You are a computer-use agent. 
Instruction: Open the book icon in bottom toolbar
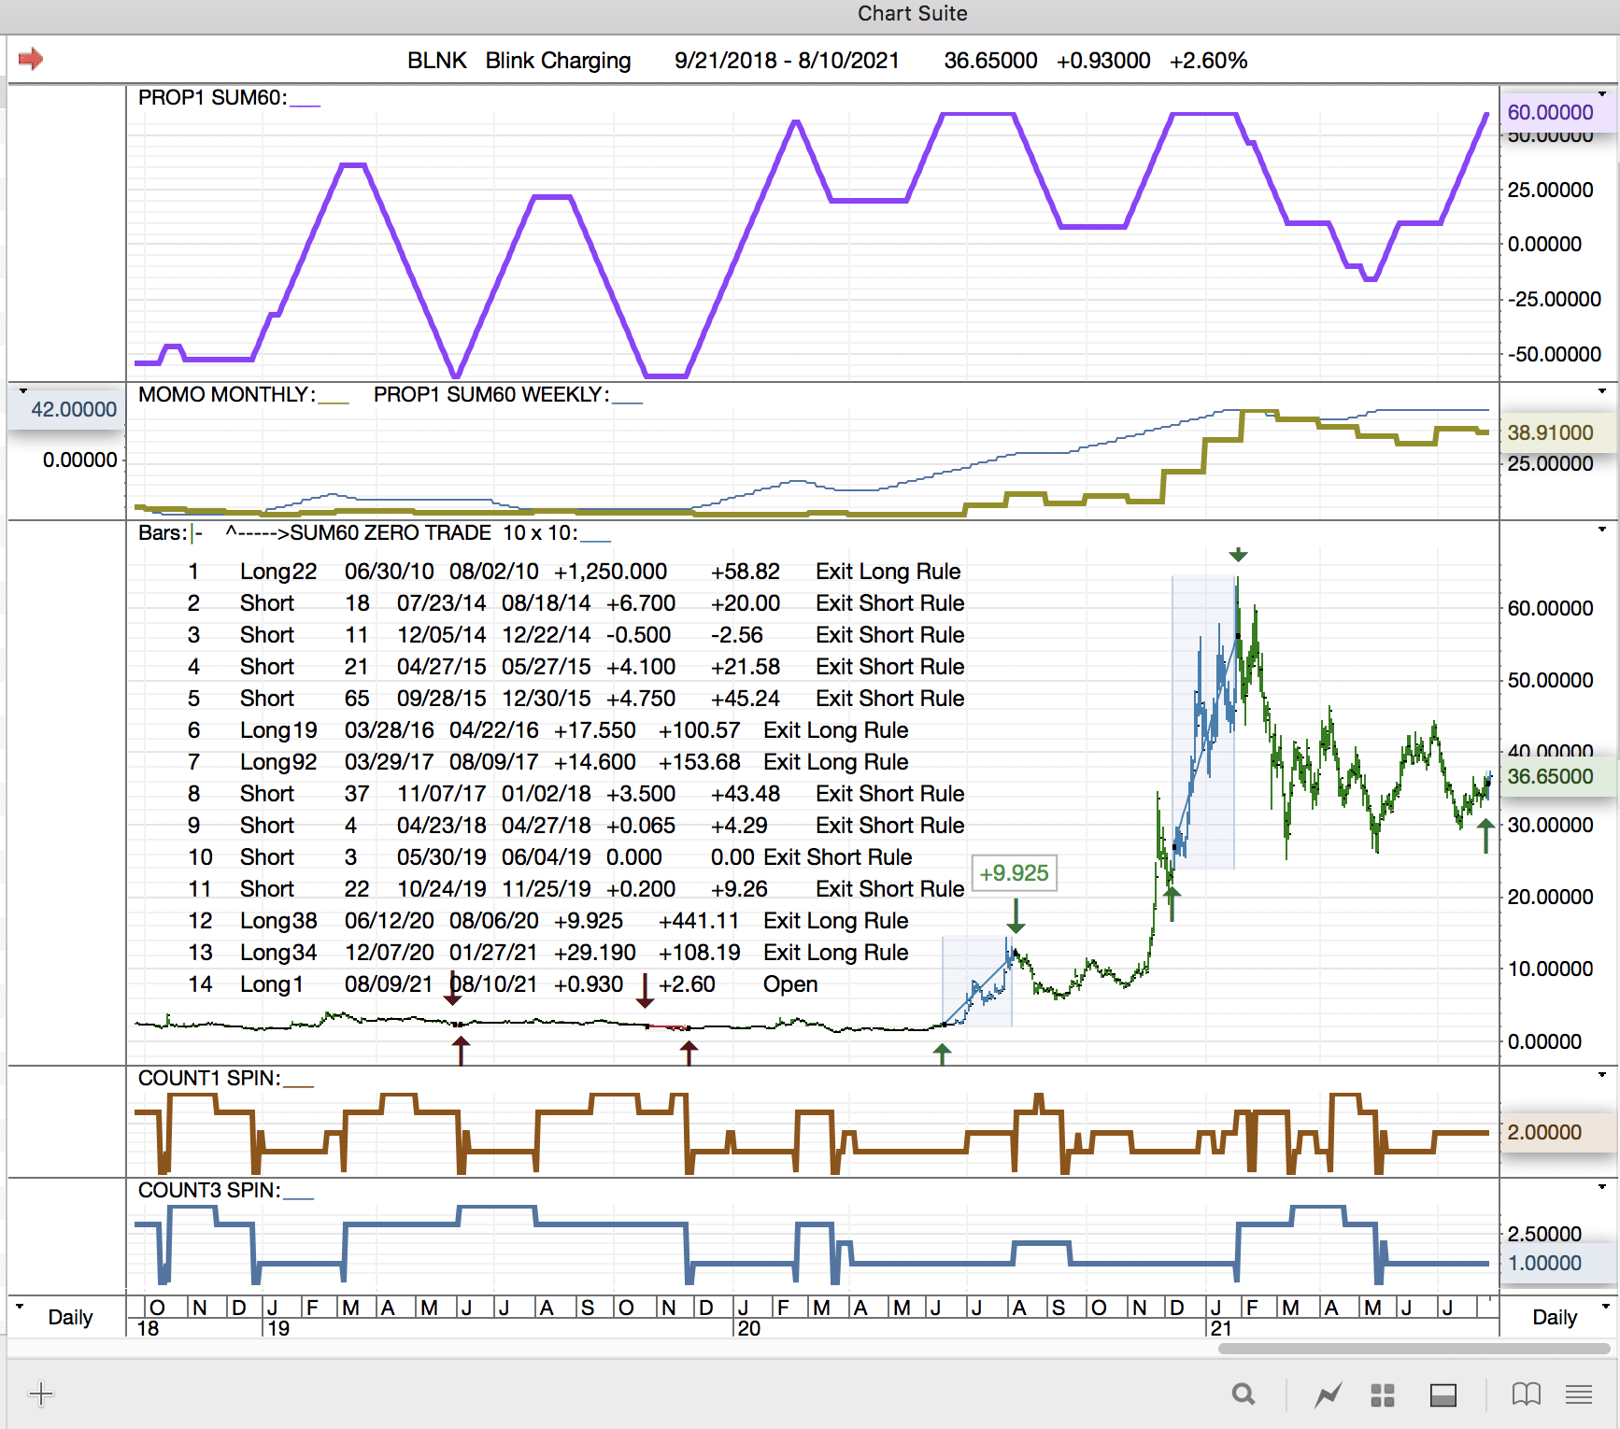coord(1526,1394)
